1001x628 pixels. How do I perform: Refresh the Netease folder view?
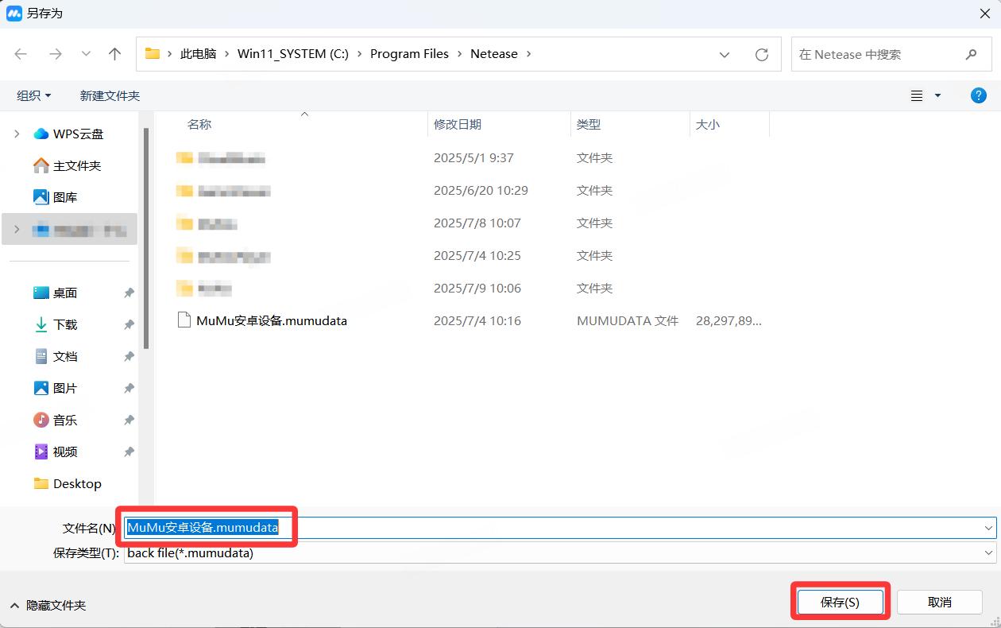(x=762, y=54)
